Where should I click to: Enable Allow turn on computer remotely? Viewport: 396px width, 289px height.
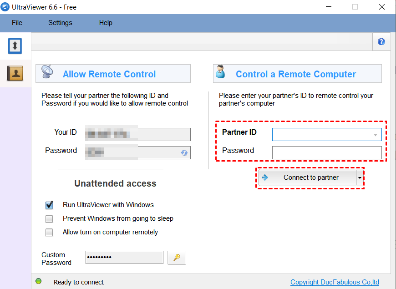coord(49,233)
